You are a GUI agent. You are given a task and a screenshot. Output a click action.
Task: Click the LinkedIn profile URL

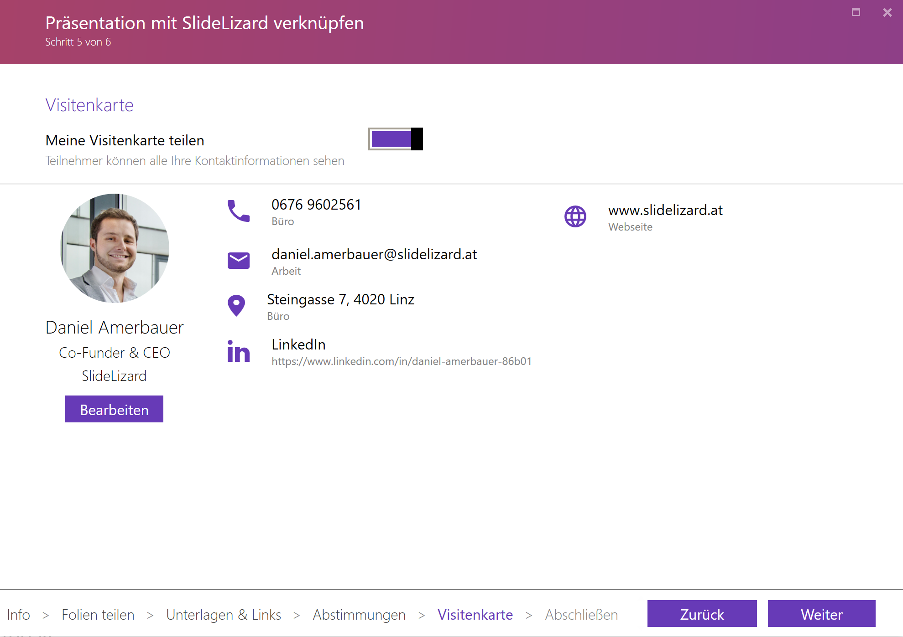tap(402, 361)
